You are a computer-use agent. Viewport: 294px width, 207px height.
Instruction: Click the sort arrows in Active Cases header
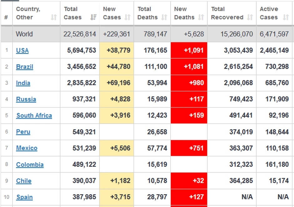pyautogui.click(x=286, y=17)
